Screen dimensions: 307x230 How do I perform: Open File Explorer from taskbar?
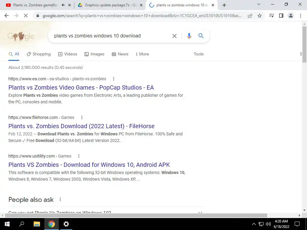37,224
